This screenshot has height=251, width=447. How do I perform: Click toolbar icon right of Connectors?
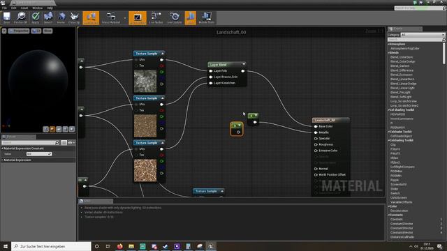[x=111, y=18]
